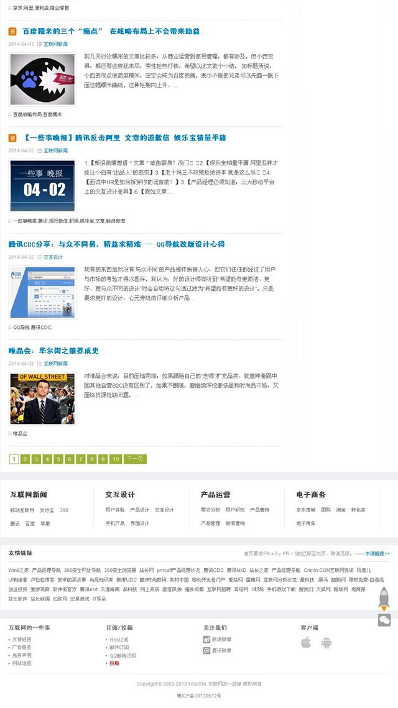Subscribe via Rss订阅 link

pos(119,640)
